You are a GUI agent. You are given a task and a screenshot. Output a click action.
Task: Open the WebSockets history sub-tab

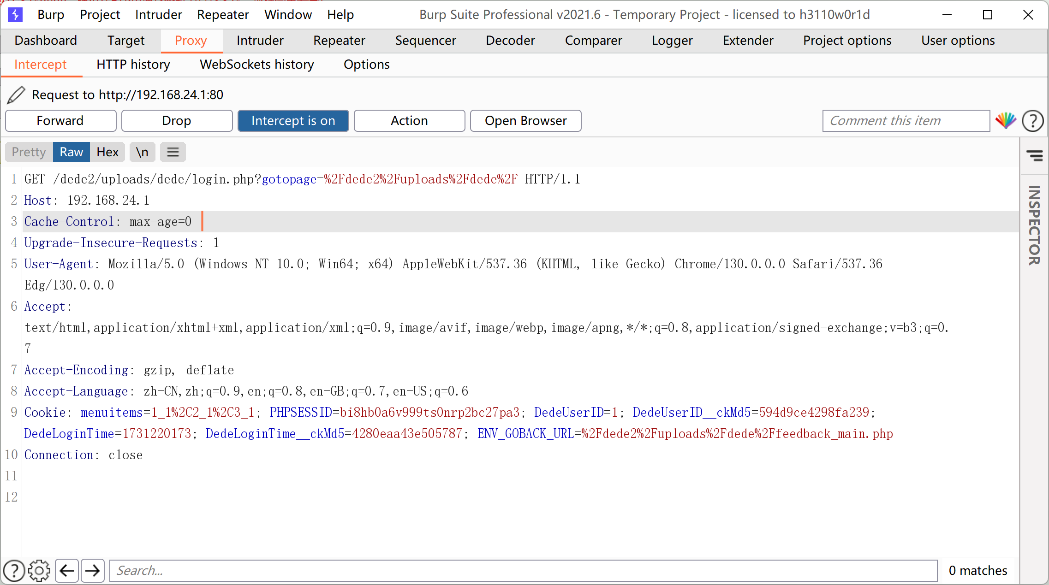click(x=257, y=65)
